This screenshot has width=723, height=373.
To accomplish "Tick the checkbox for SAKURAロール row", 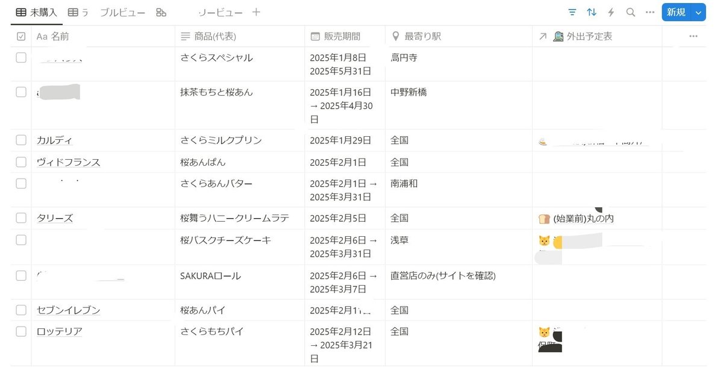I will (x=21, y=276).
